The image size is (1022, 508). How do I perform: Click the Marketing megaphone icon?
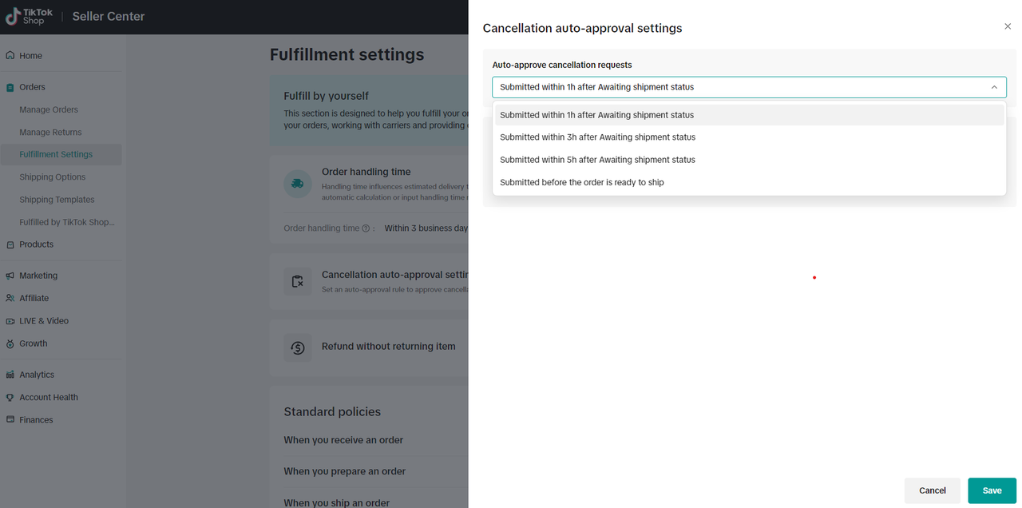pyautogui.click(x=10, y=276)
